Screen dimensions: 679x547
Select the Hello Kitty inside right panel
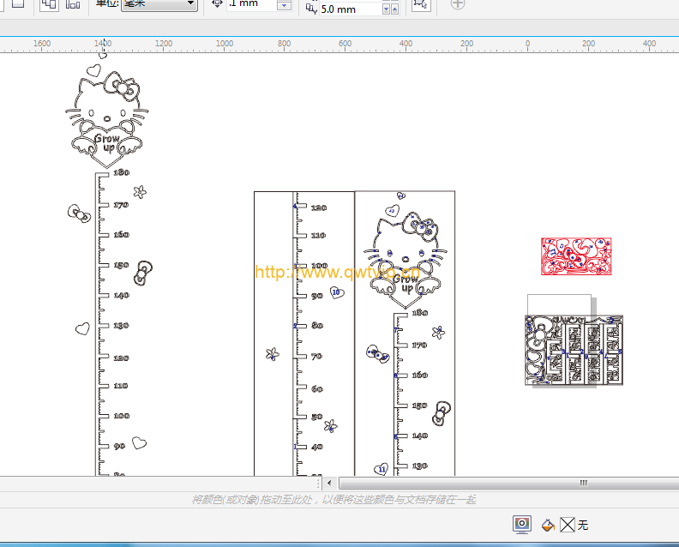coord(406,259)
